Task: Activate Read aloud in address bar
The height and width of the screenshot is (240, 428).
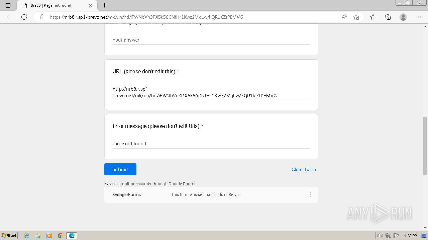Action: click(344, 17)
